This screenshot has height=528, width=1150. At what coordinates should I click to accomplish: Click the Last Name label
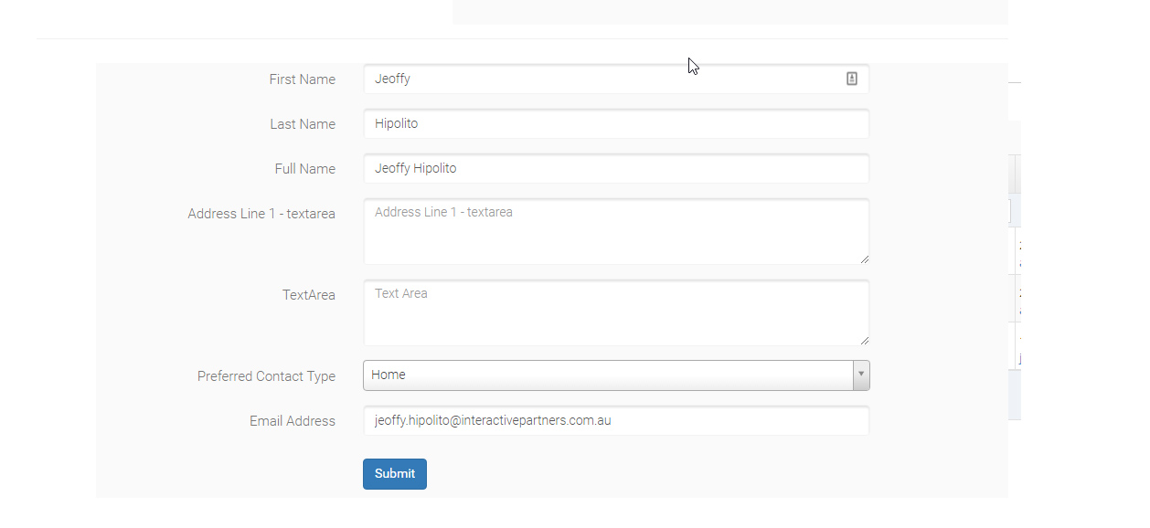click(x=303, y=124)
